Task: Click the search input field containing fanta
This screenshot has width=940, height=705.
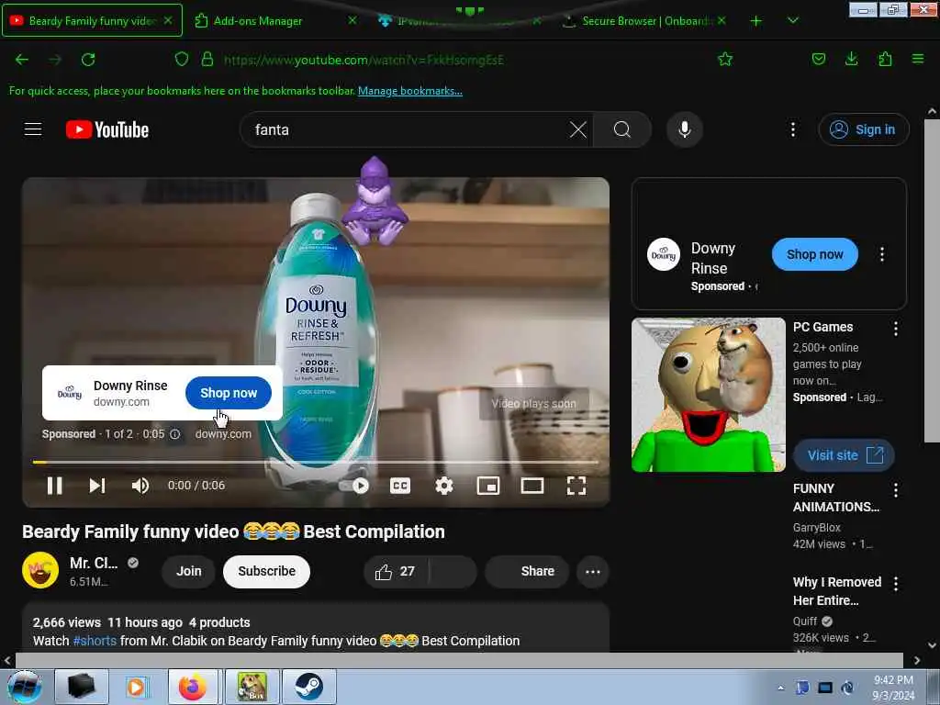Action: (408, 129)
